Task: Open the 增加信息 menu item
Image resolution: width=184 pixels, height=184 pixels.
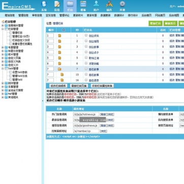Action: [x=10, y=15]
